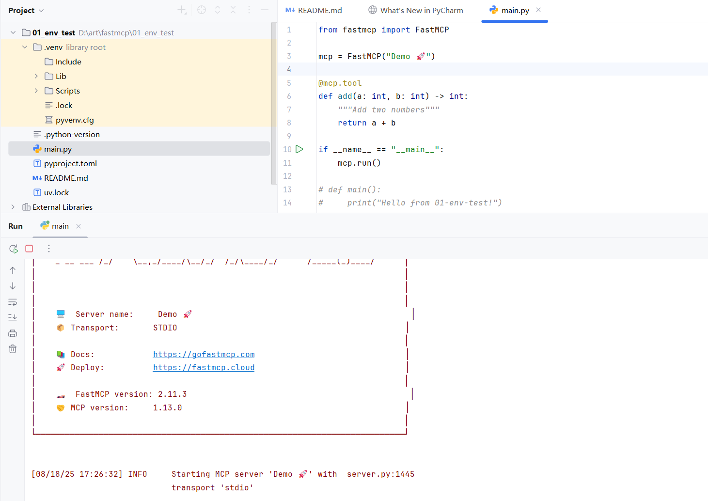Click Collapse All in the project toolbar
Screen dimensions: 708x501
[233, 10]
